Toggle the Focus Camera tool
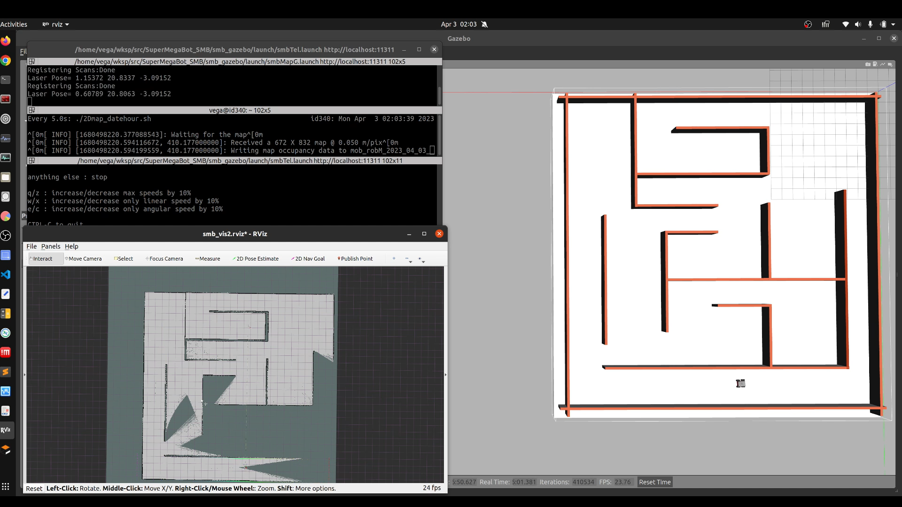The image size is (902, 507). click(x=164, y=259)
